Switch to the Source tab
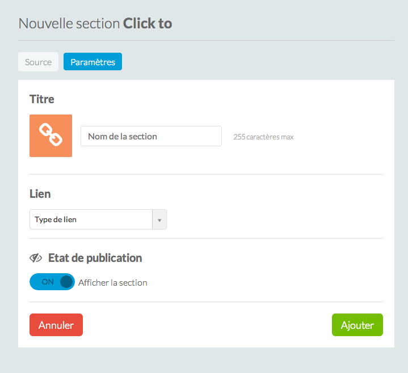Screen dimensions: 408x373 point(38,62)
